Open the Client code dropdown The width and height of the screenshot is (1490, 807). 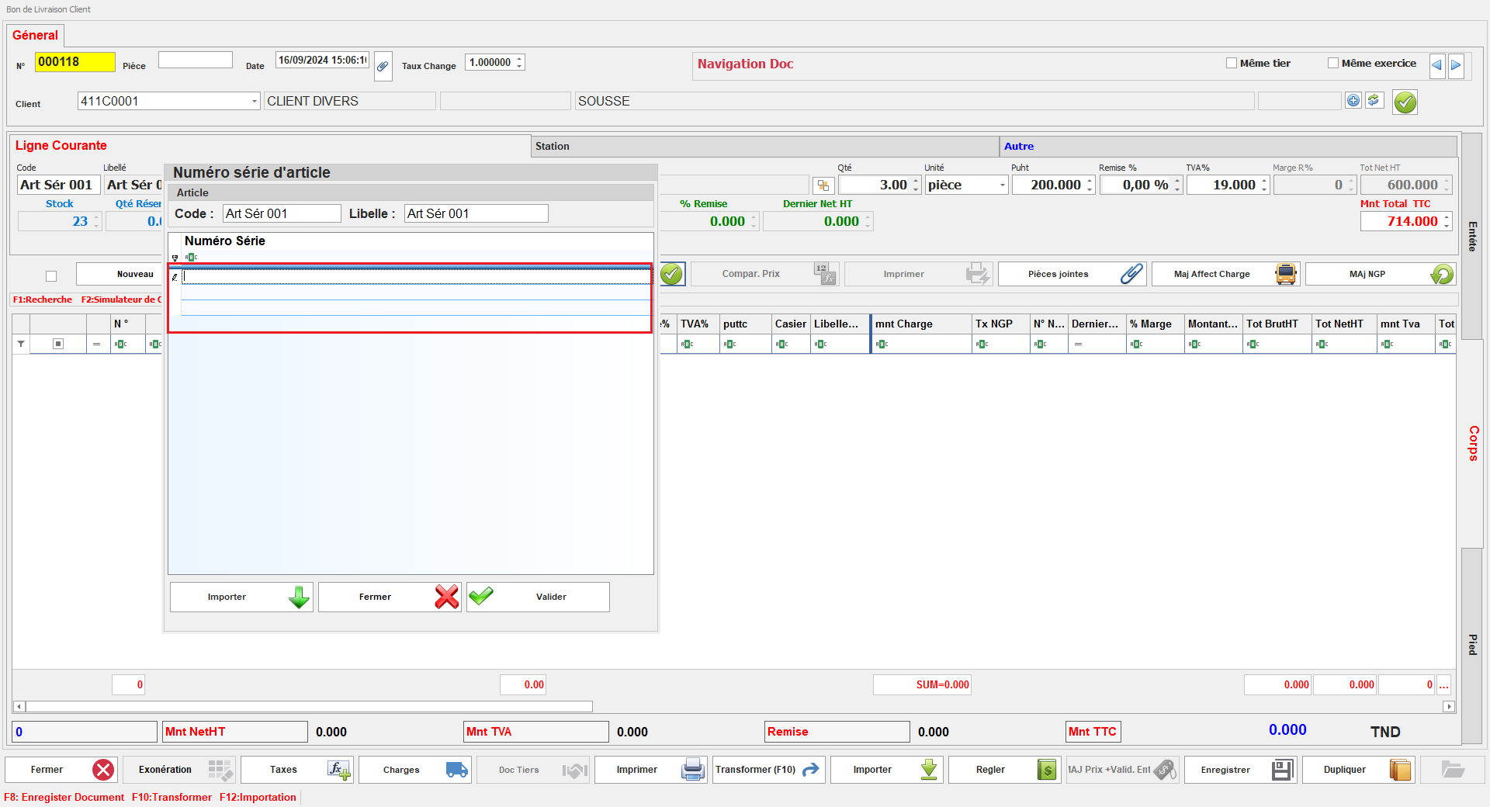(x=254, y=101)
